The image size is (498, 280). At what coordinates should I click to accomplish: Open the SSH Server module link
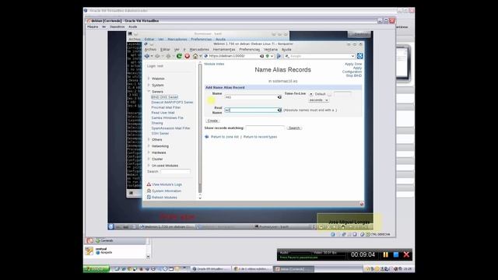(x=160, y=133)
